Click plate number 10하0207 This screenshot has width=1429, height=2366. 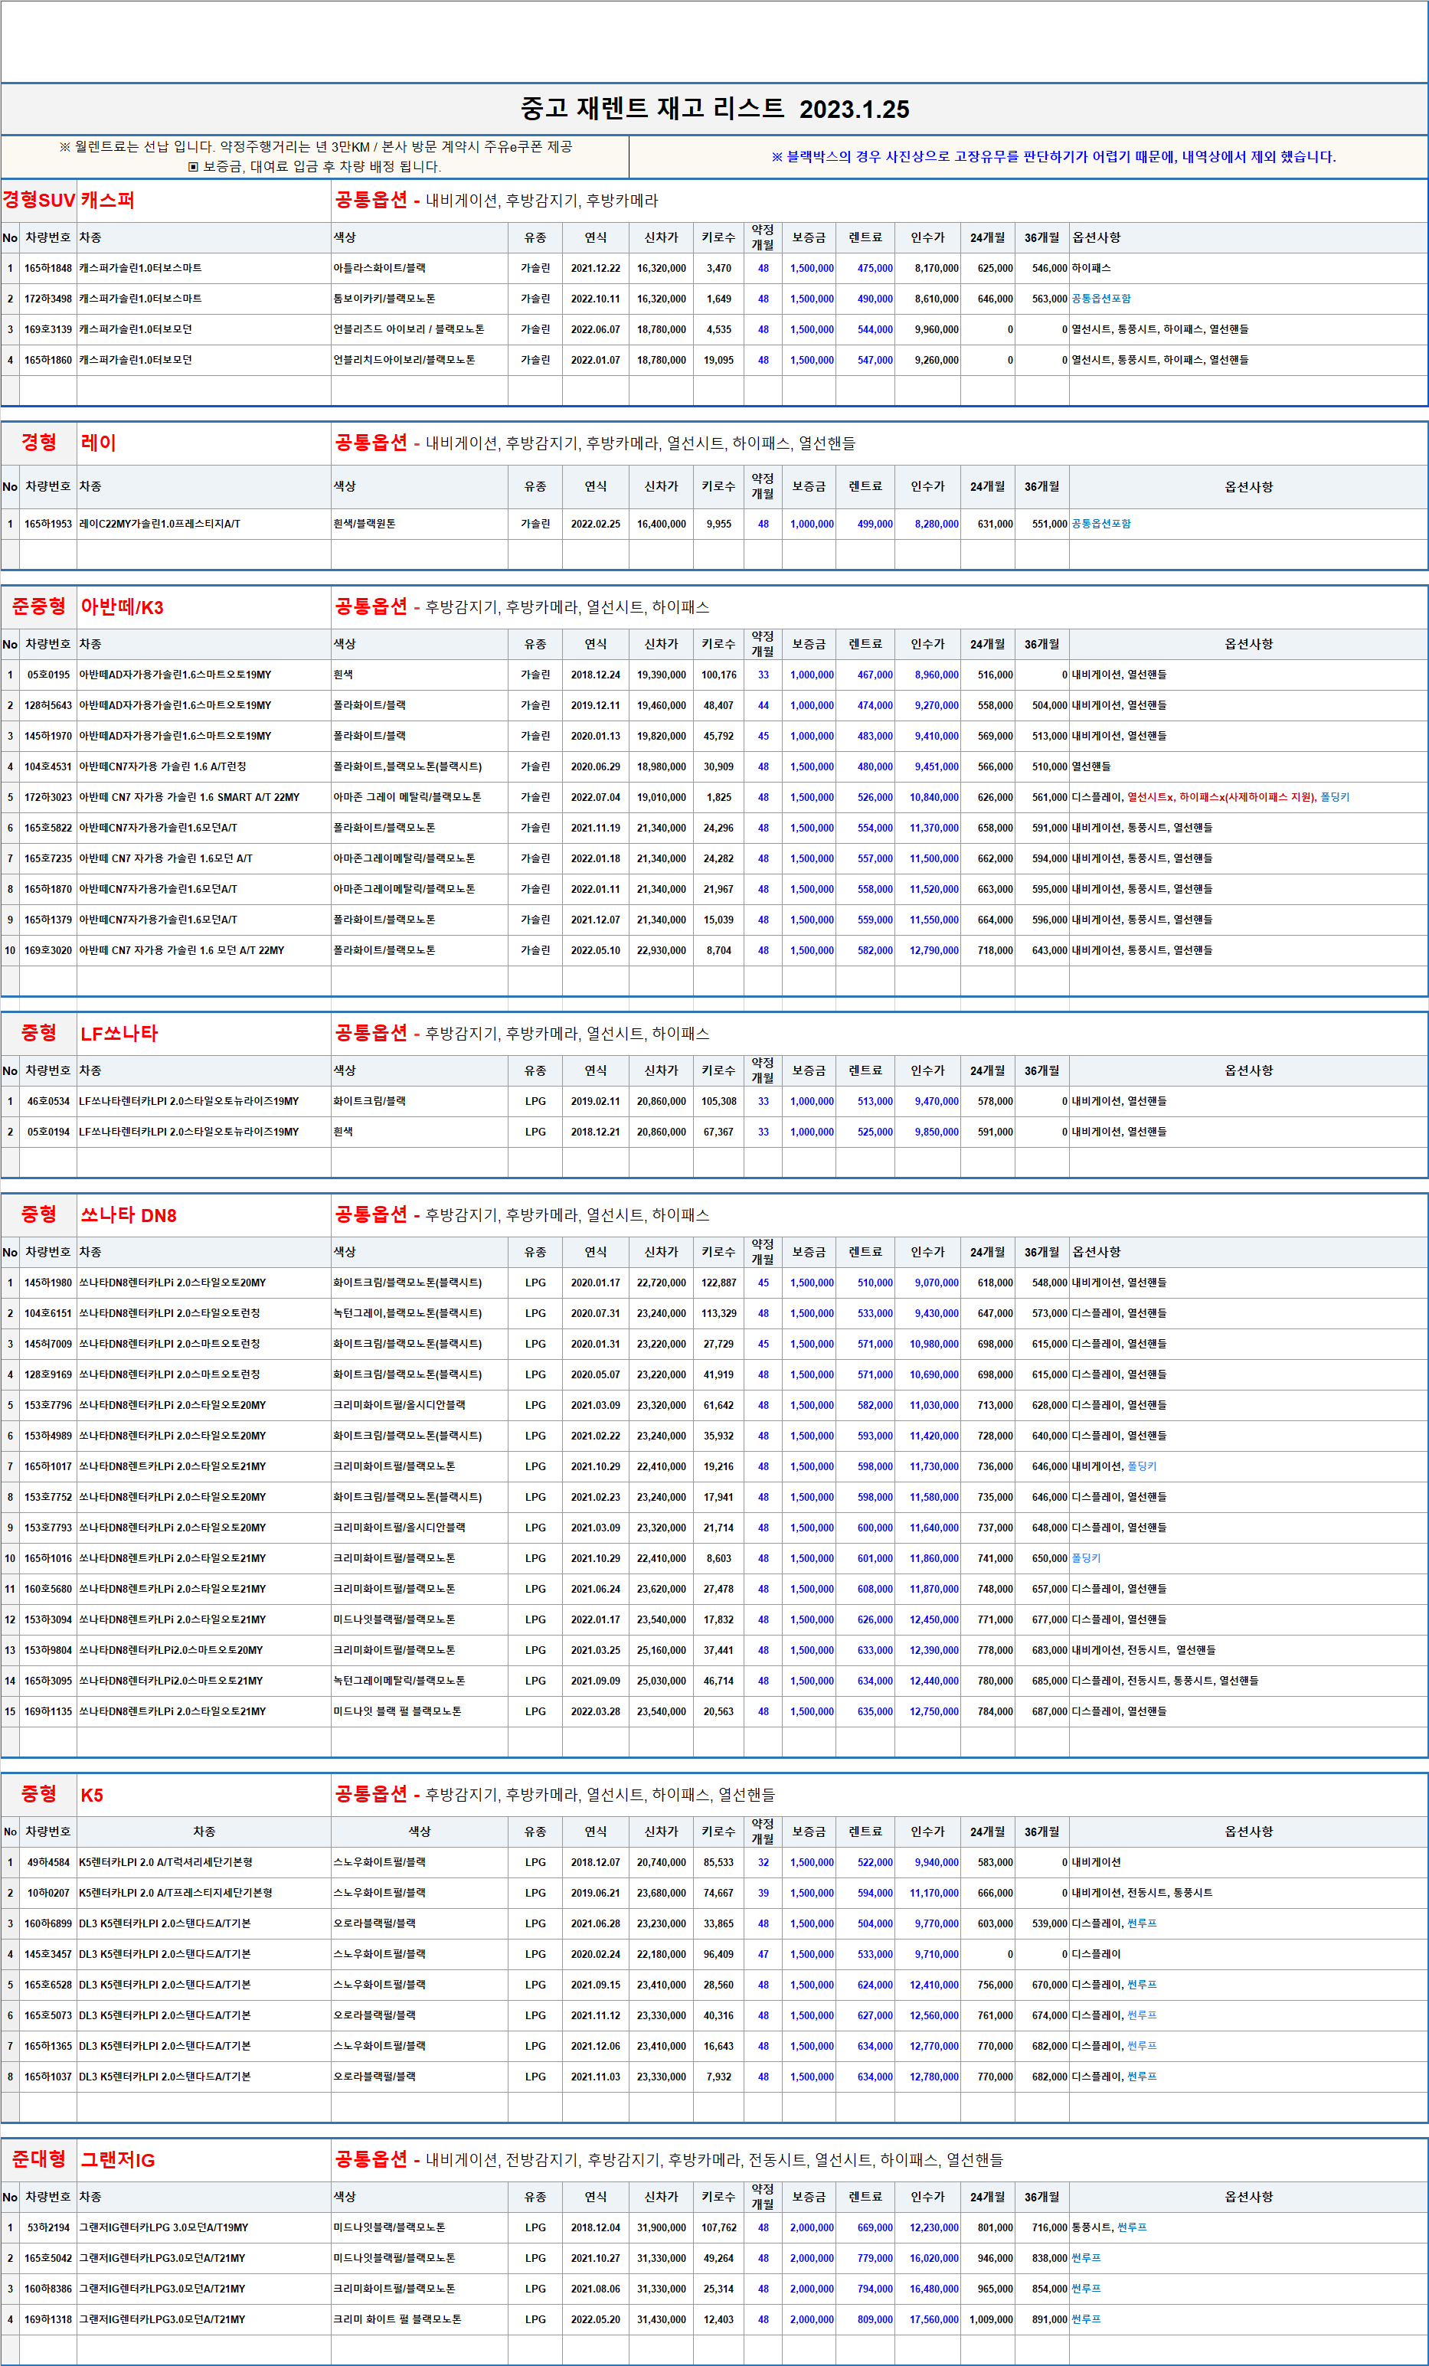[x=48, y=1894]
